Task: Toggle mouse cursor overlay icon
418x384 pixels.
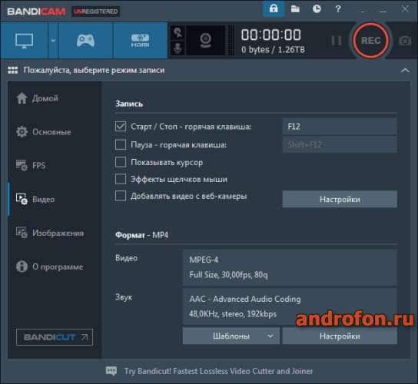Action: point(177,33)
